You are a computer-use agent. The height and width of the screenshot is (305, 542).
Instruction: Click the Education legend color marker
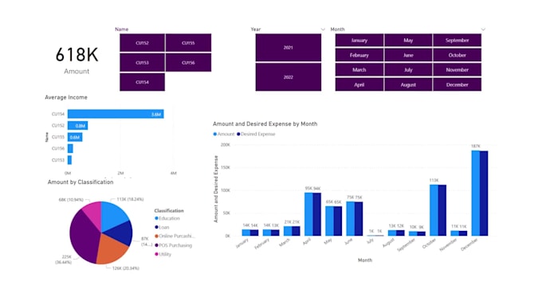(x=156, y=218)
